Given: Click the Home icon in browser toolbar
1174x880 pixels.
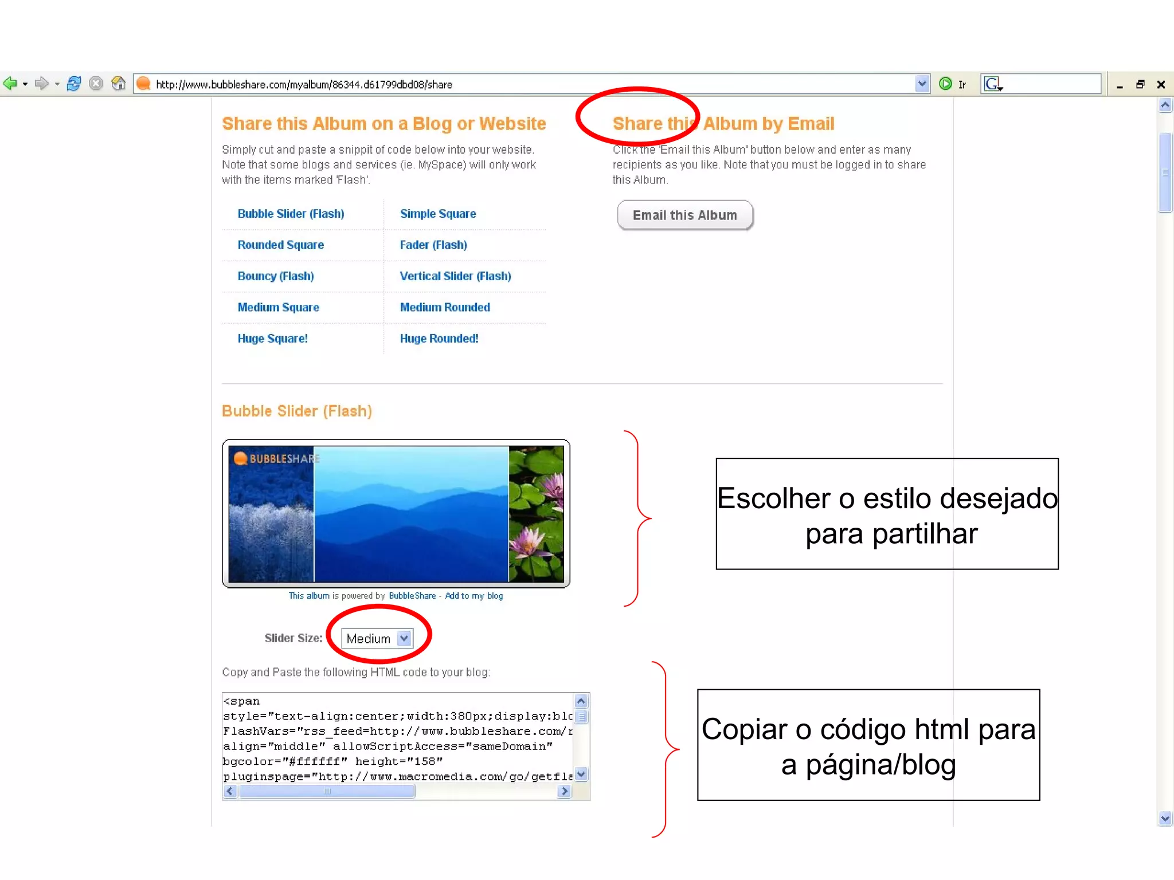Looking at the screenshot, I should point(118,84).
